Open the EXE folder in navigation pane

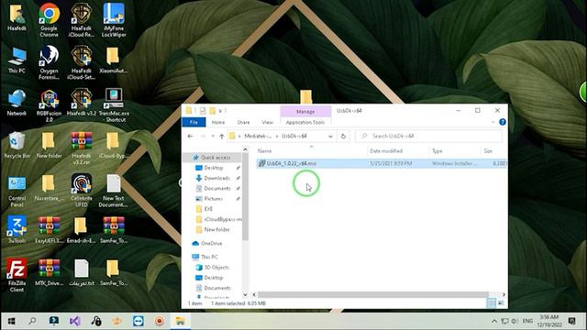208,209
